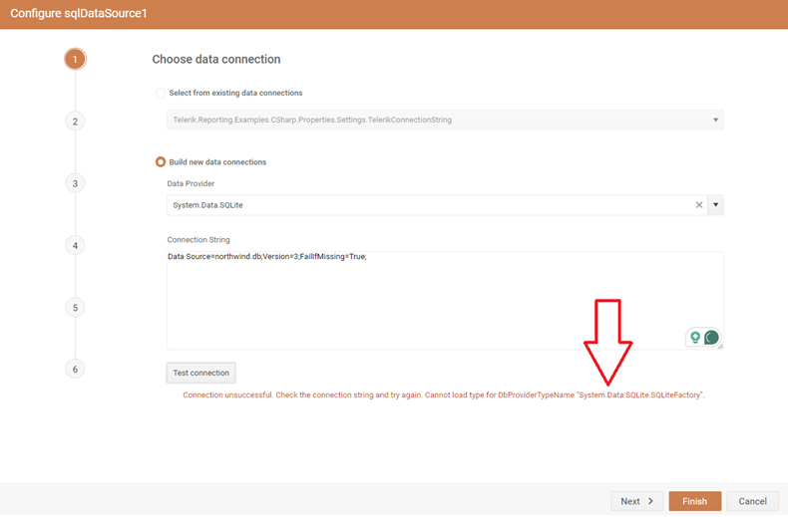The width and height of the screenshot is (788, 517).
Task: Choose Build new data connections radio button
Action: tap(161, 161)
